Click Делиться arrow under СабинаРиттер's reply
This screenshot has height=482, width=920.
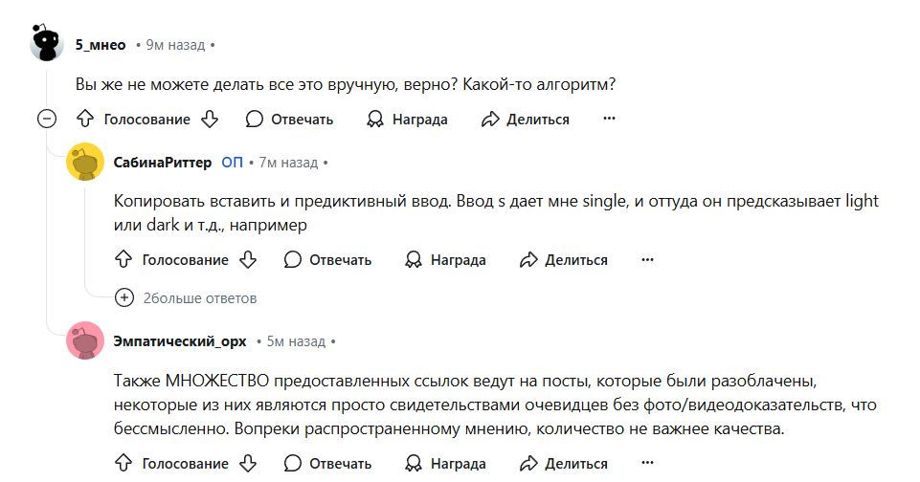point(528,260)
